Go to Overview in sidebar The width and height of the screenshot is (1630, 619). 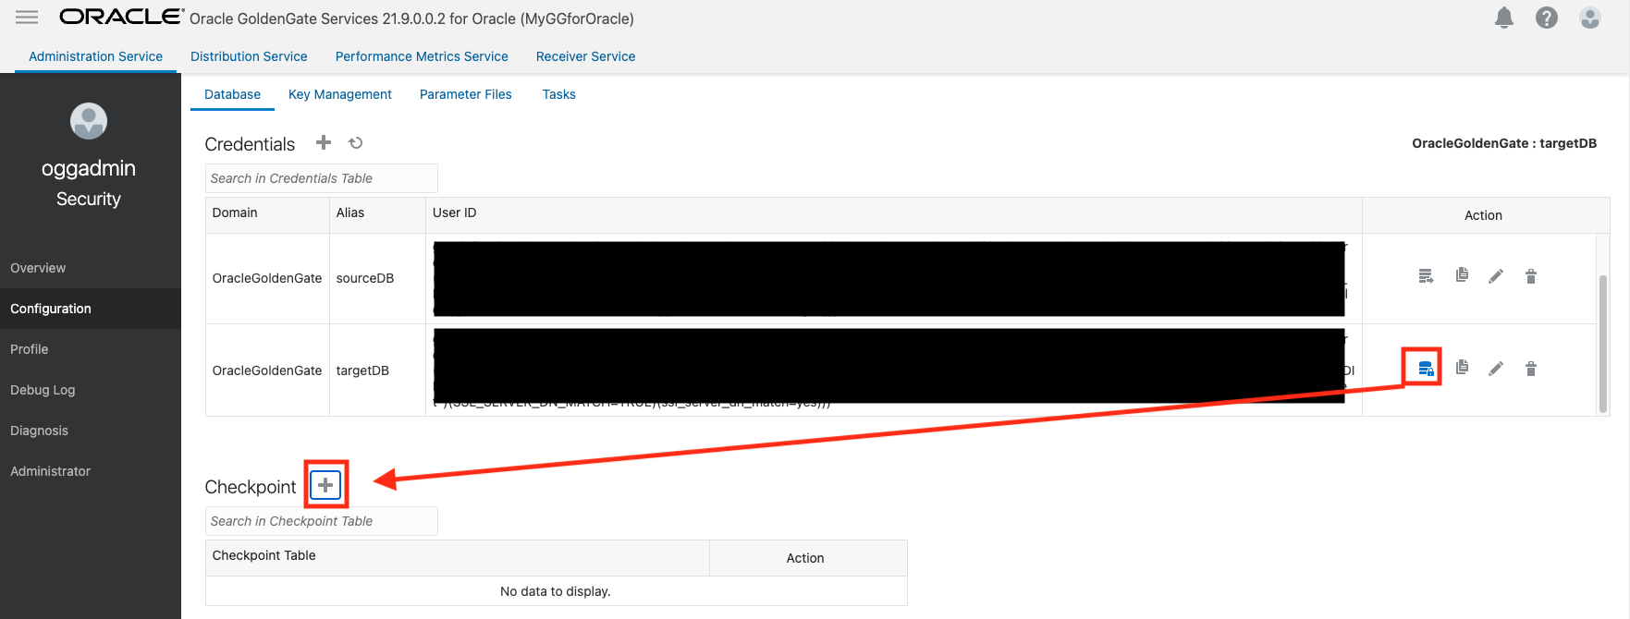pyautogui.click(x=91, y=268)
